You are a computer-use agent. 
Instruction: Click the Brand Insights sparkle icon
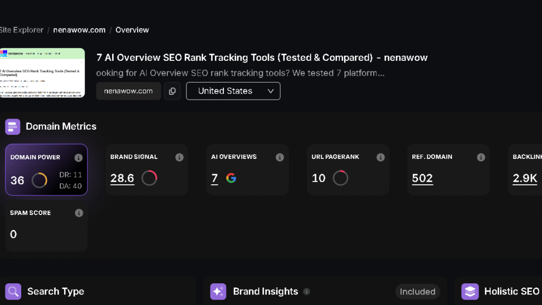point(218,292)
